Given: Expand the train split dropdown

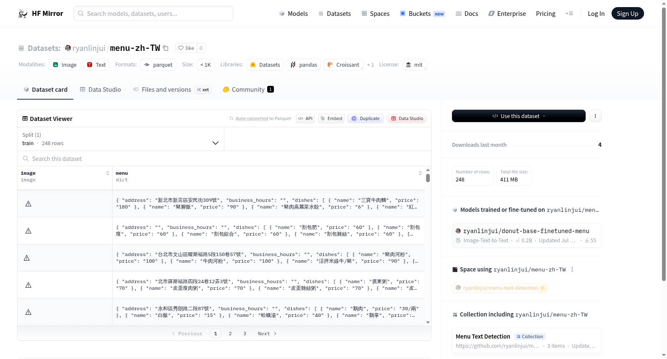Looking at the screenshot, I should [x=121, y=139].
